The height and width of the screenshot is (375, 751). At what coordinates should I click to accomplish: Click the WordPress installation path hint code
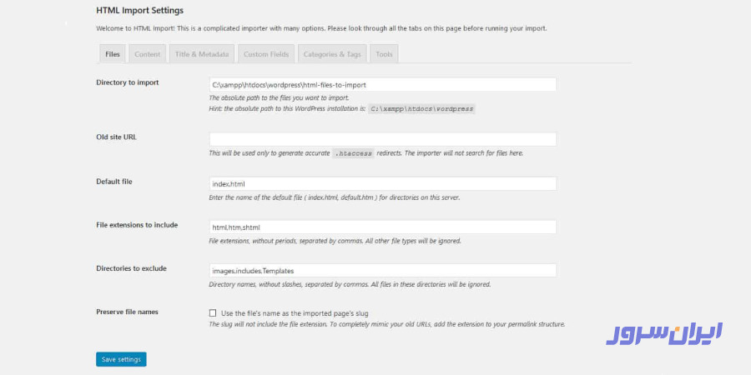(421, 109)
